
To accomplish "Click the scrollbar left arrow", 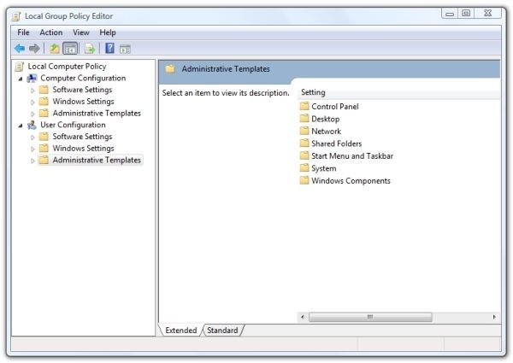I will click(x=303, y=317).
